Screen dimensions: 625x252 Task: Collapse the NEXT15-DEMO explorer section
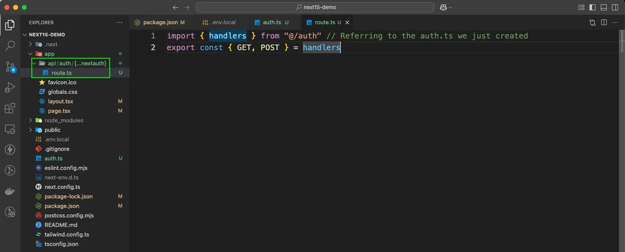[x=25, y=35]
